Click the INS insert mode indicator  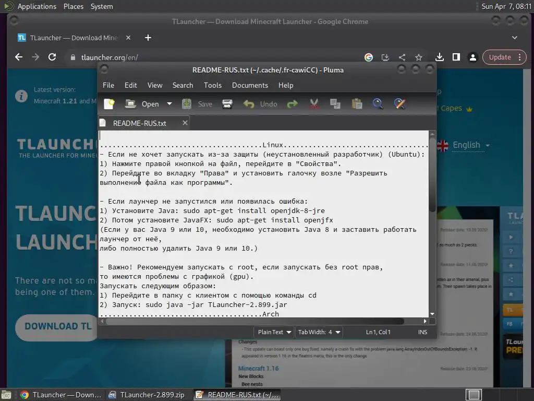(x=422, y=332)
